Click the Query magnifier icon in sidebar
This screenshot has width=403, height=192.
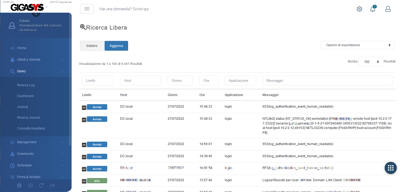click(12, 71)
